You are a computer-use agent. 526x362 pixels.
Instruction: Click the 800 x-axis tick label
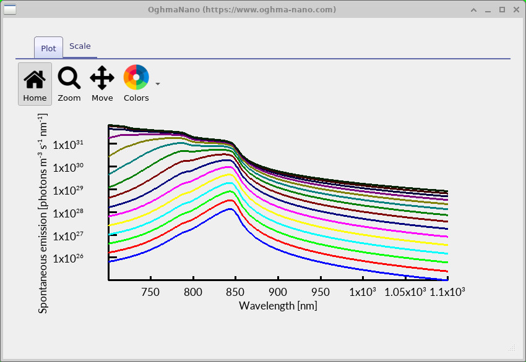(193, 292)
